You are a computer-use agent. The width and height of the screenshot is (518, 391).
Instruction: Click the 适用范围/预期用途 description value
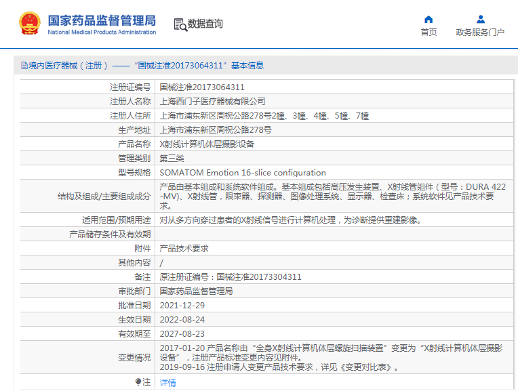pyautogui.click(x=290, y=220)
